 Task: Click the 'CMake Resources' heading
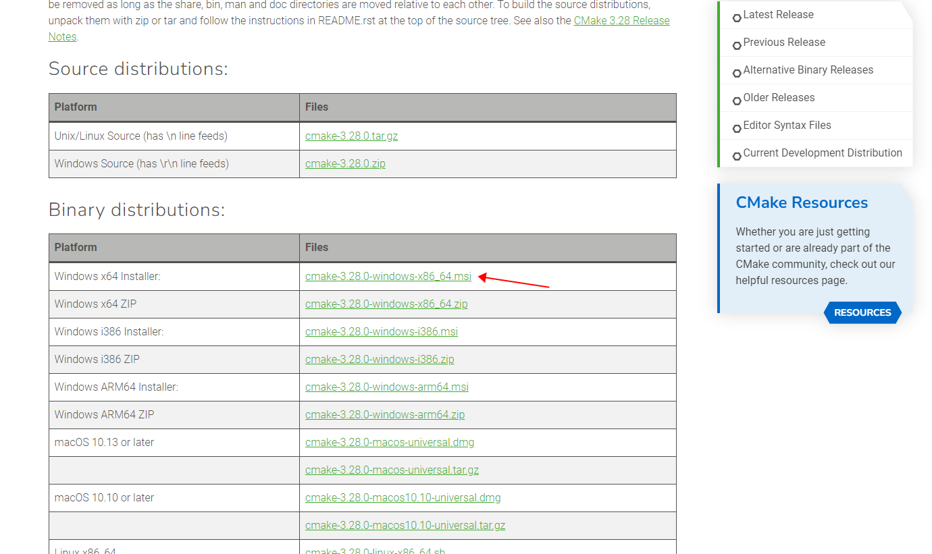(x=802, y=202)
